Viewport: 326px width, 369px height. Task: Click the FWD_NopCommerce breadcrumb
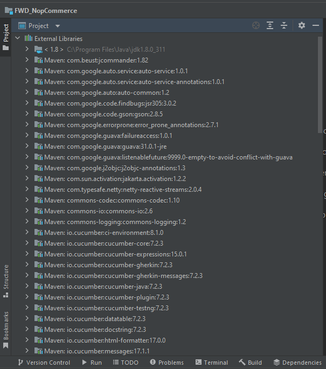(x=46, y=11)
